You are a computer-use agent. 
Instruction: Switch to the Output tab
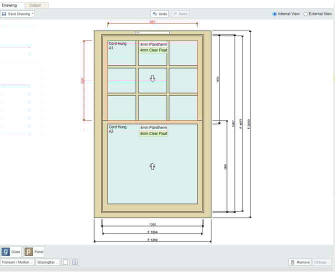35,5
